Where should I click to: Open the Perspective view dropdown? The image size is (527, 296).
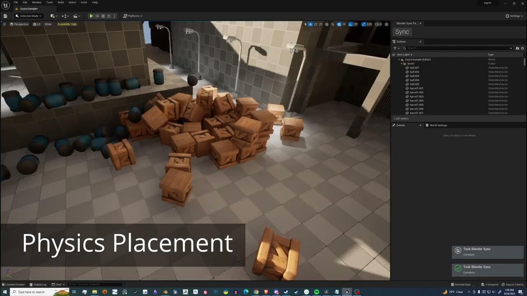point(19,24)
